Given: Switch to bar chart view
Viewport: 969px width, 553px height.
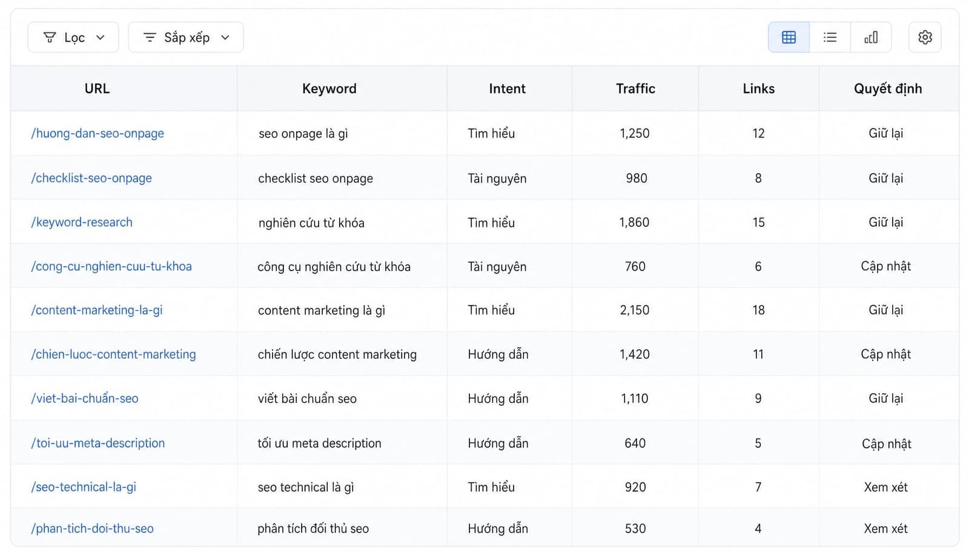Looking at the screenshot, I should (871, 38).
